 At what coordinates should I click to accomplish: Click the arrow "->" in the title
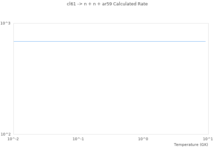click(x=80, y=4)
